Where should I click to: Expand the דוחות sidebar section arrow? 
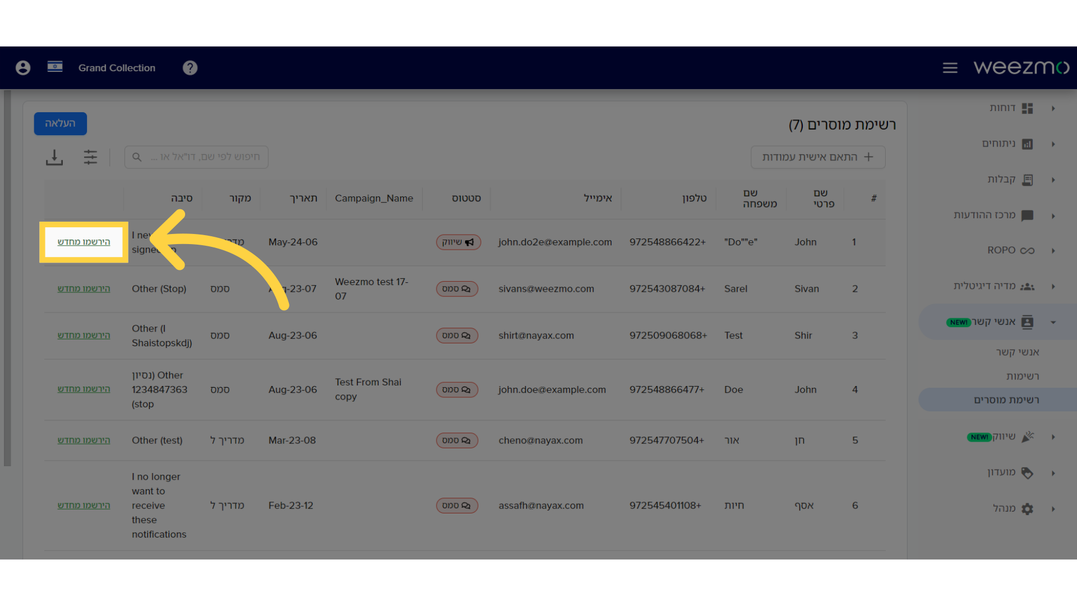1053,108
